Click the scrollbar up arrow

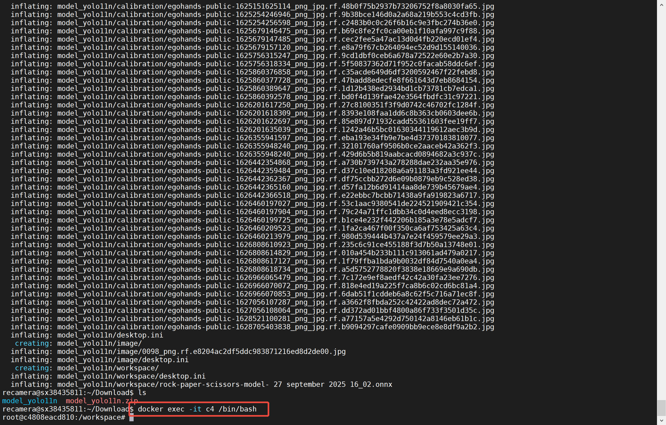coord(661,5)
